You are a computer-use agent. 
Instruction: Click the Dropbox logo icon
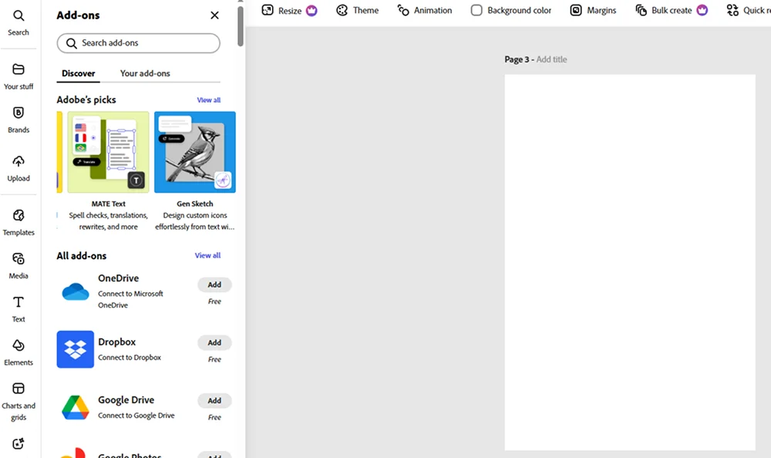click(76, 349)
